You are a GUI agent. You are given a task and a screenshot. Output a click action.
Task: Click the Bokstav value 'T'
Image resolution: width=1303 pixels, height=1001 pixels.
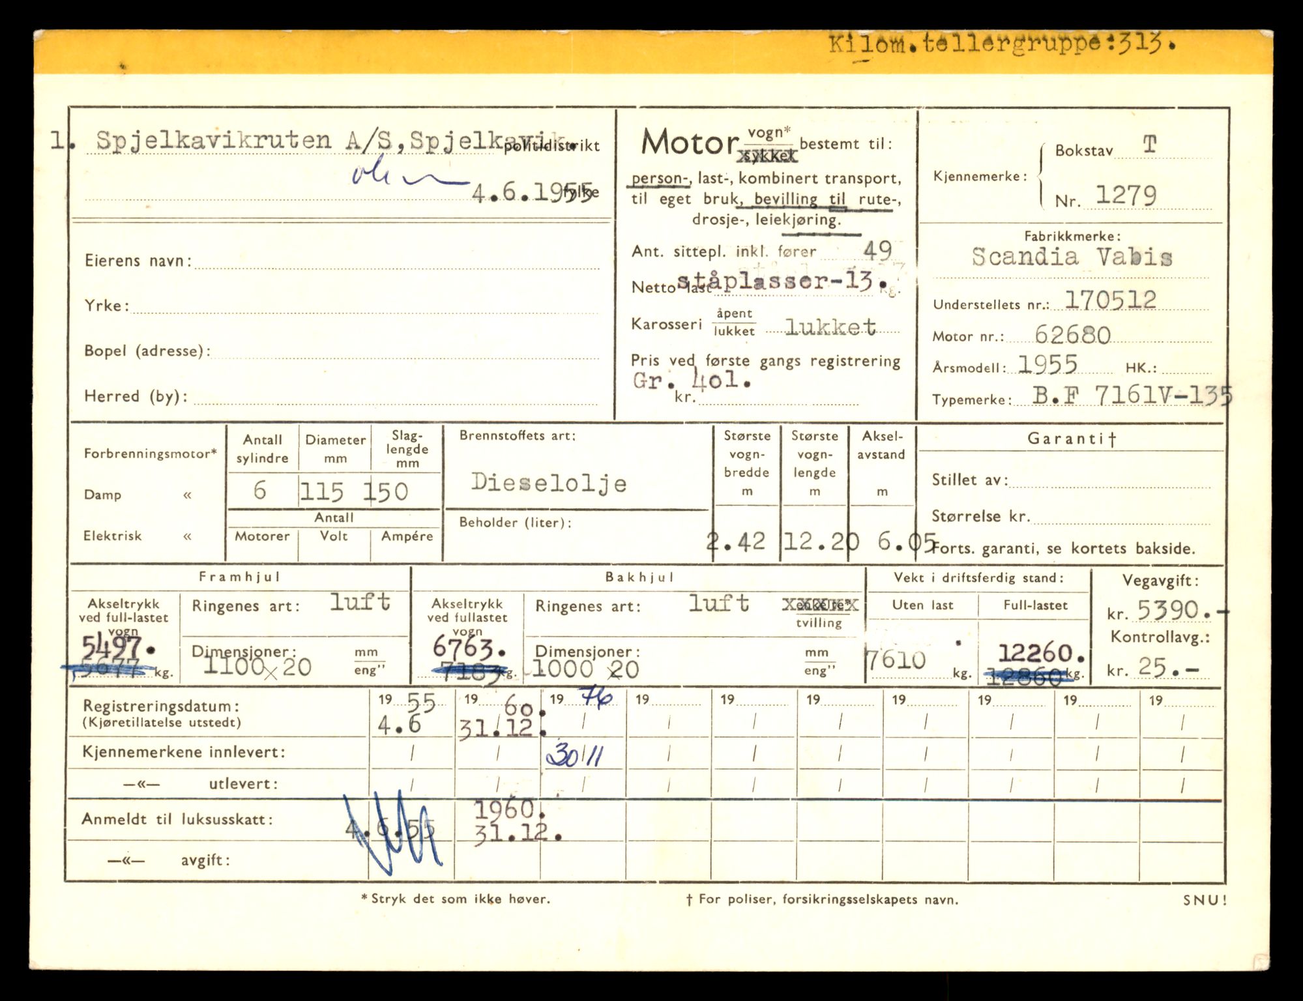point(1149,145)
